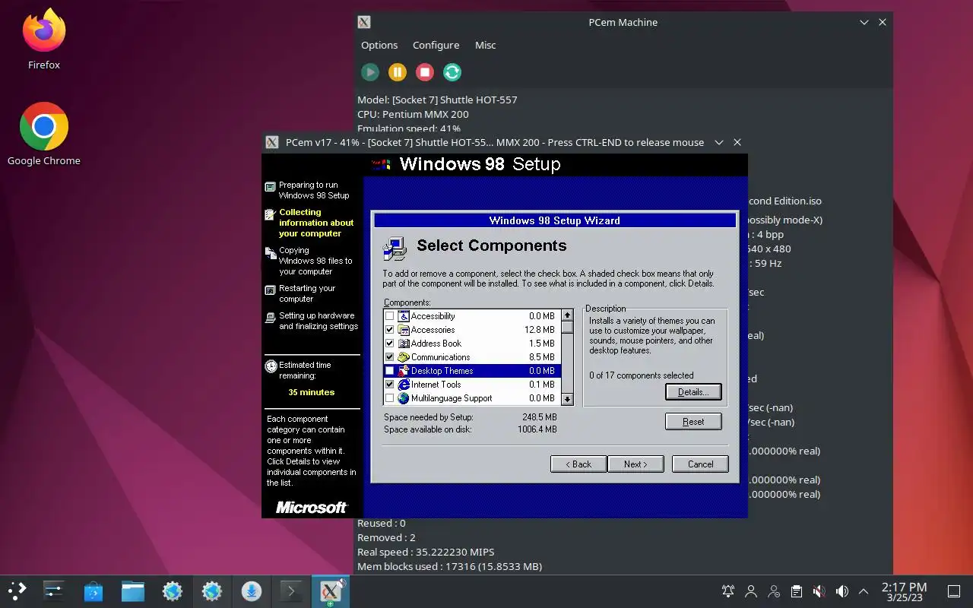Click the Accessibility component icon
Viewport: 973px width, 608px height.
coord(404,316)
